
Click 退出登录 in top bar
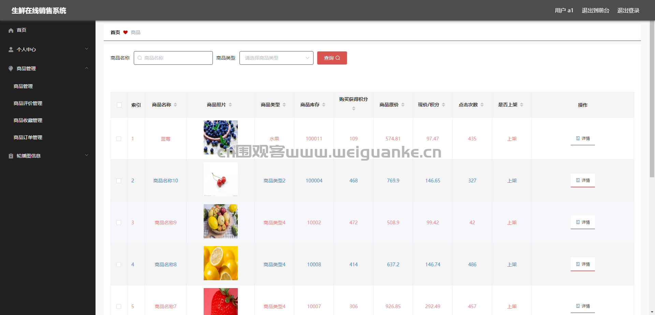click(x=628, y=11)
